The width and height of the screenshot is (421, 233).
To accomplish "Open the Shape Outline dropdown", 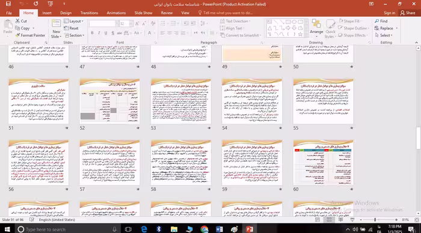I will pos(369,28).
